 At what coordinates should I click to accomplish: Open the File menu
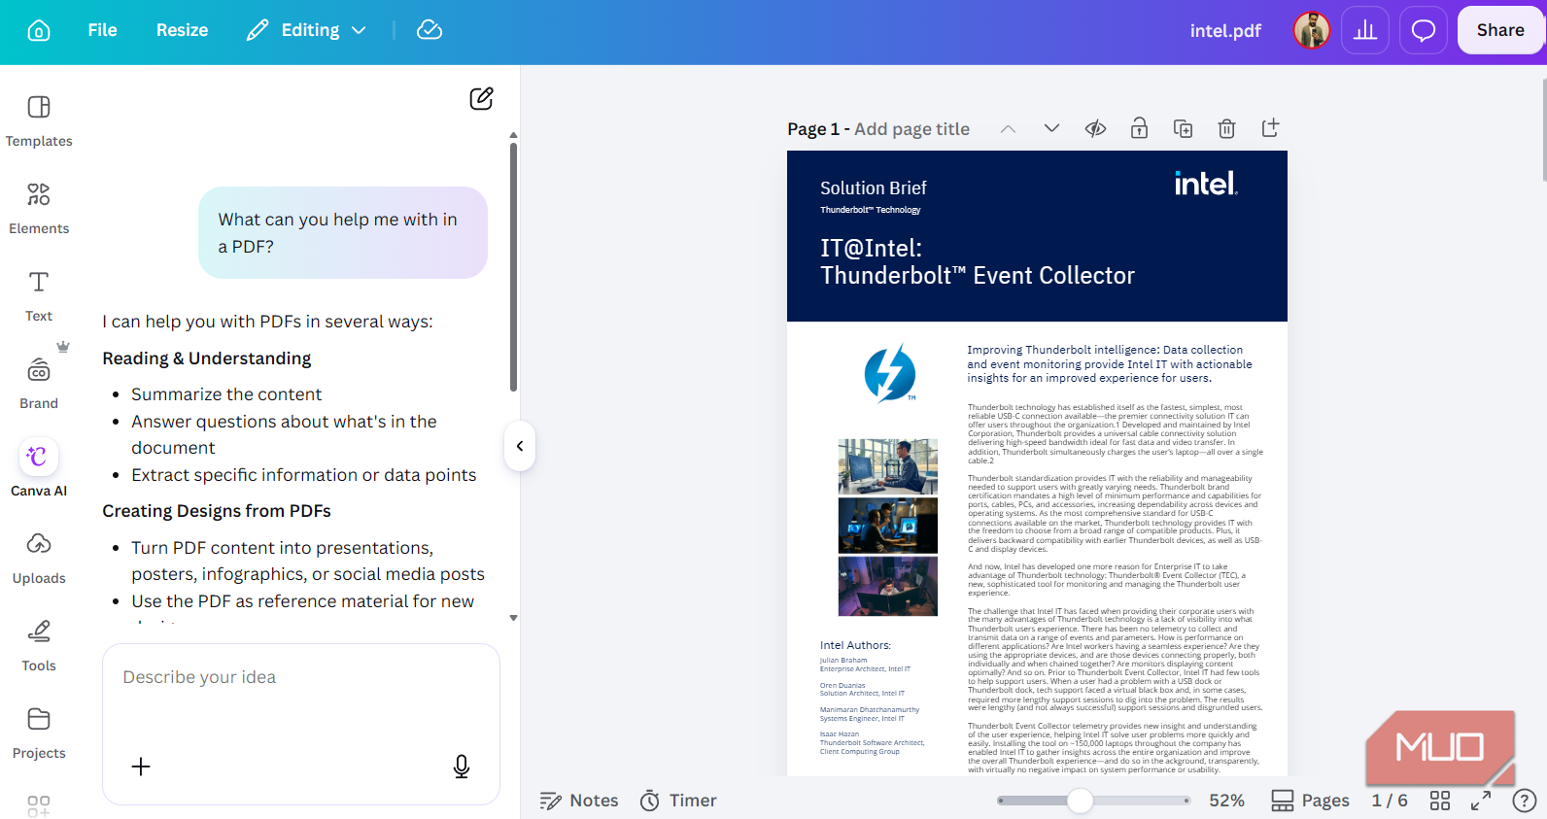click(102, 30)
